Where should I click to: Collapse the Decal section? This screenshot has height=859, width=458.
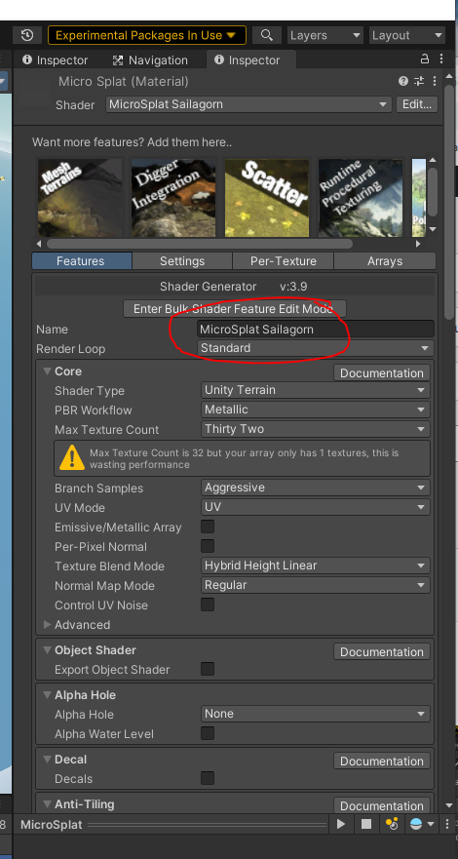tap(47, 760)
